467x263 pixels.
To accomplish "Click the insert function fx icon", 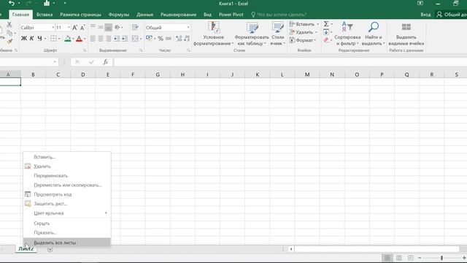I will (x=105, y=62).
